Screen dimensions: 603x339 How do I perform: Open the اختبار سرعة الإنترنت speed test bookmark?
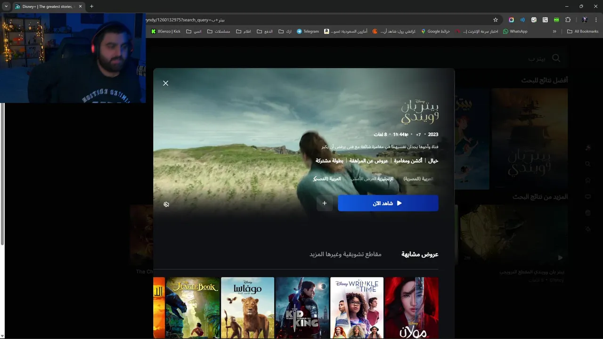477,32
